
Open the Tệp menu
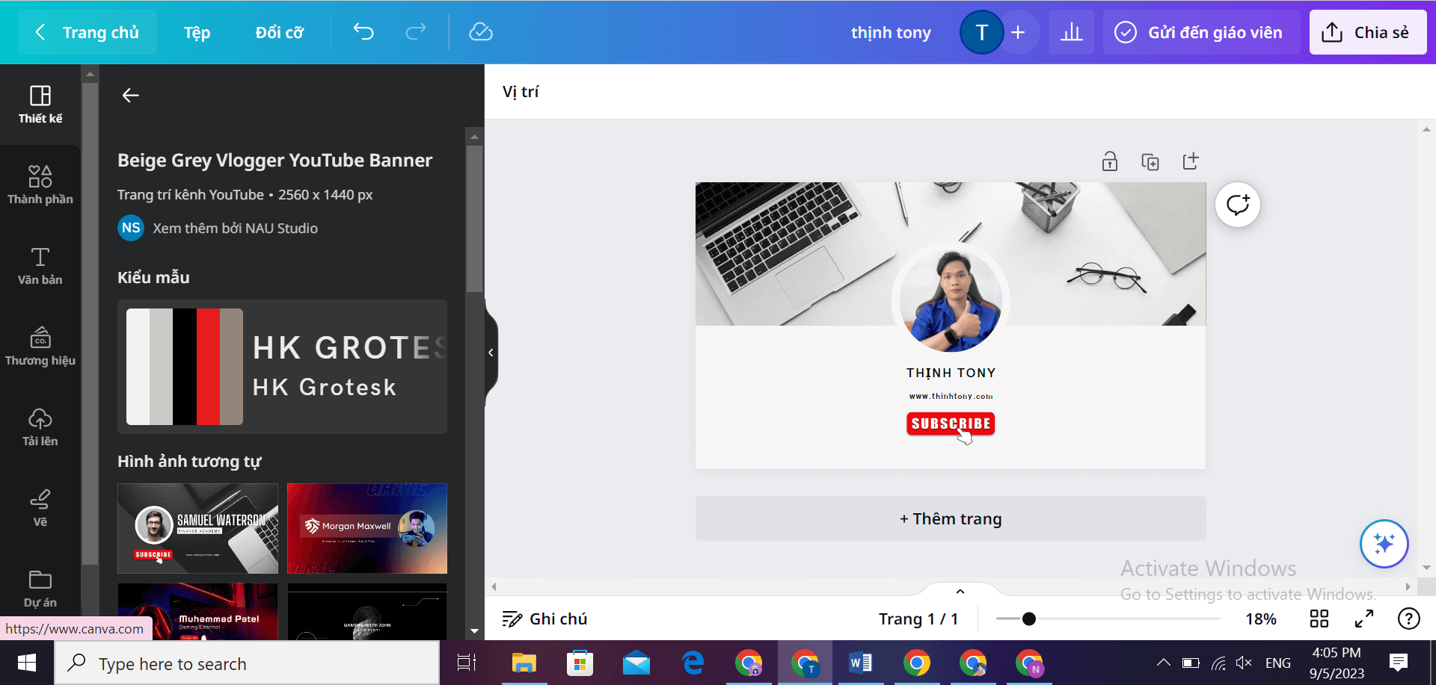pyautogui.click(x=196, y=31)
